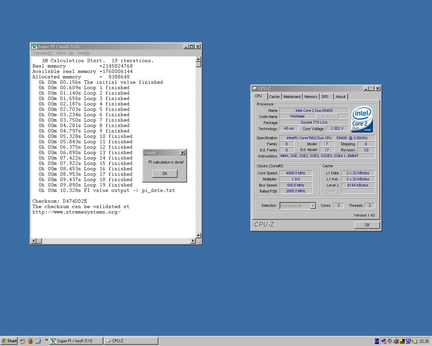This screenshot has width=432, height=346.
Task: Click the Specification field in CPU-Z
Action: pos(327,138)
